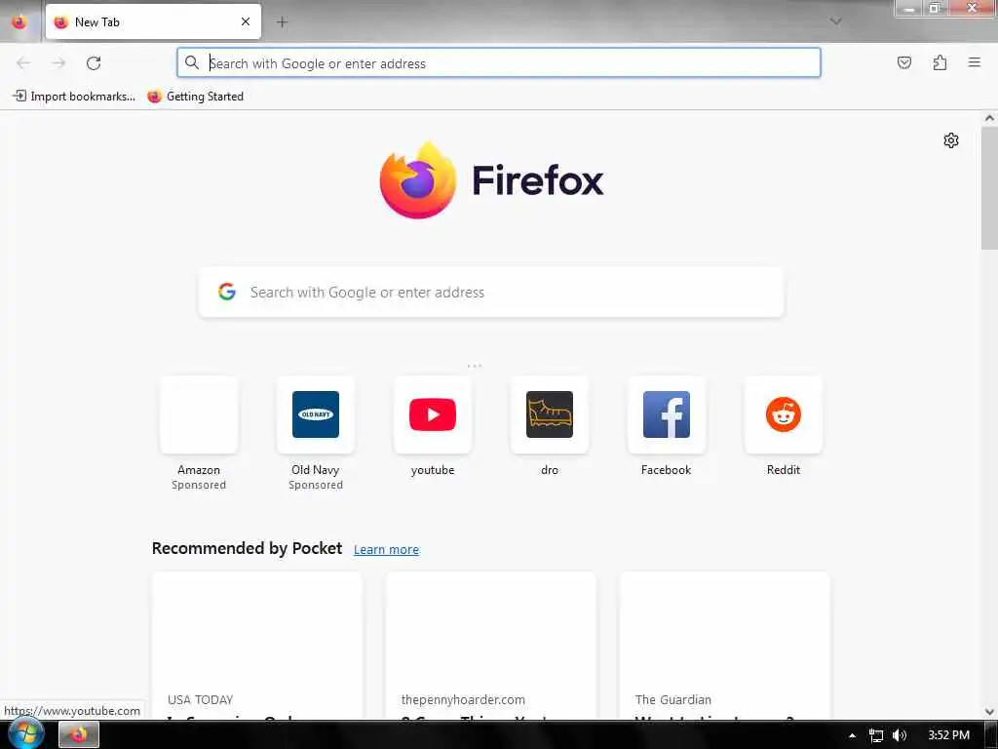Click the scrollbar up arrow

989,118
